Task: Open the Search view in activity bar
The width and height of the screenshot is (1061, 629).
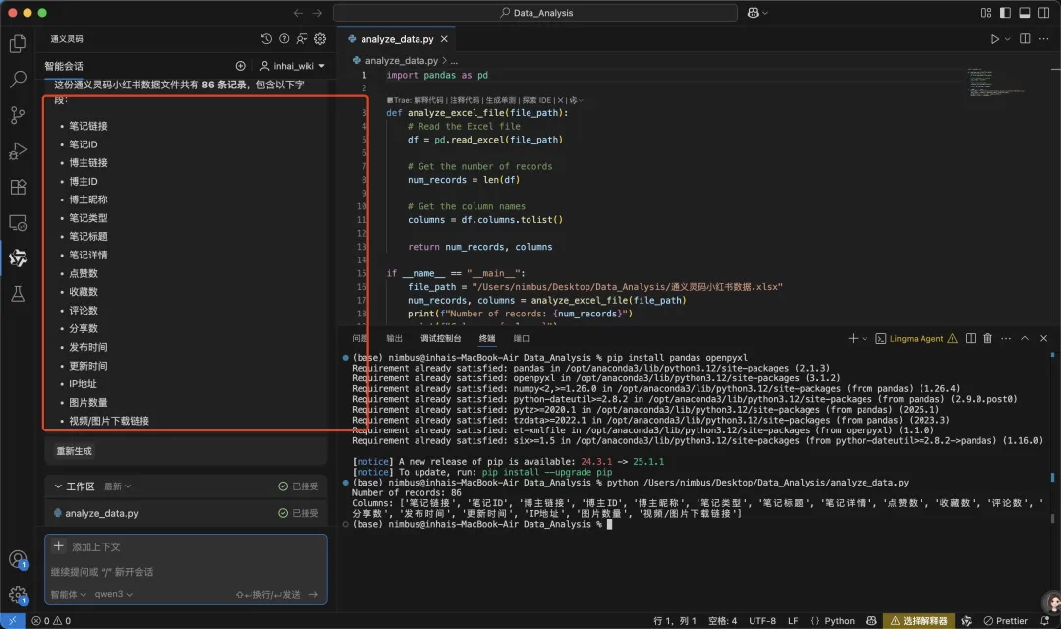Action: 17,80
